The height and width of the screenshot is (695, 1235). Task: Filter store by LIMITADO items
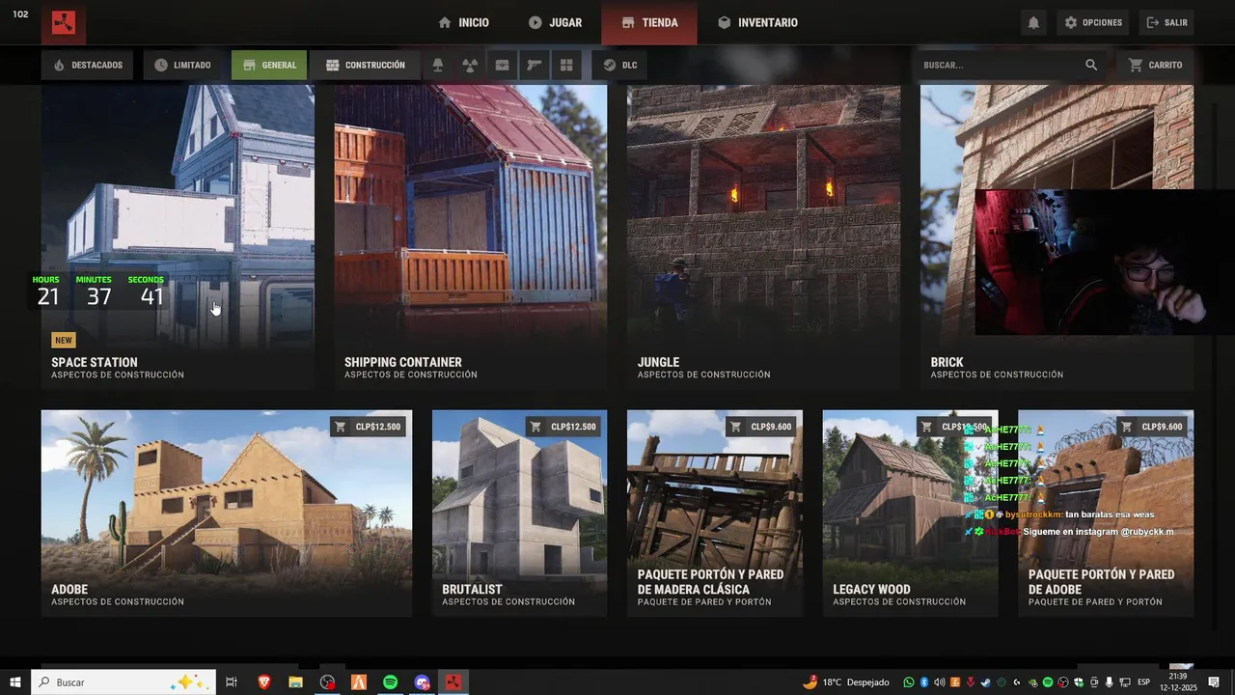[182, 65]
